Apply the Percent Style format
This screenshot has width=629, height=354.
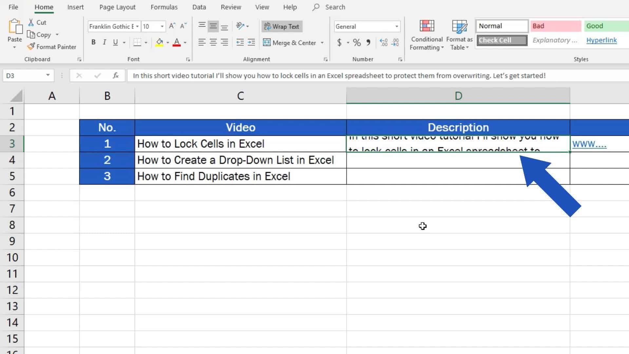tap(356, 42)
